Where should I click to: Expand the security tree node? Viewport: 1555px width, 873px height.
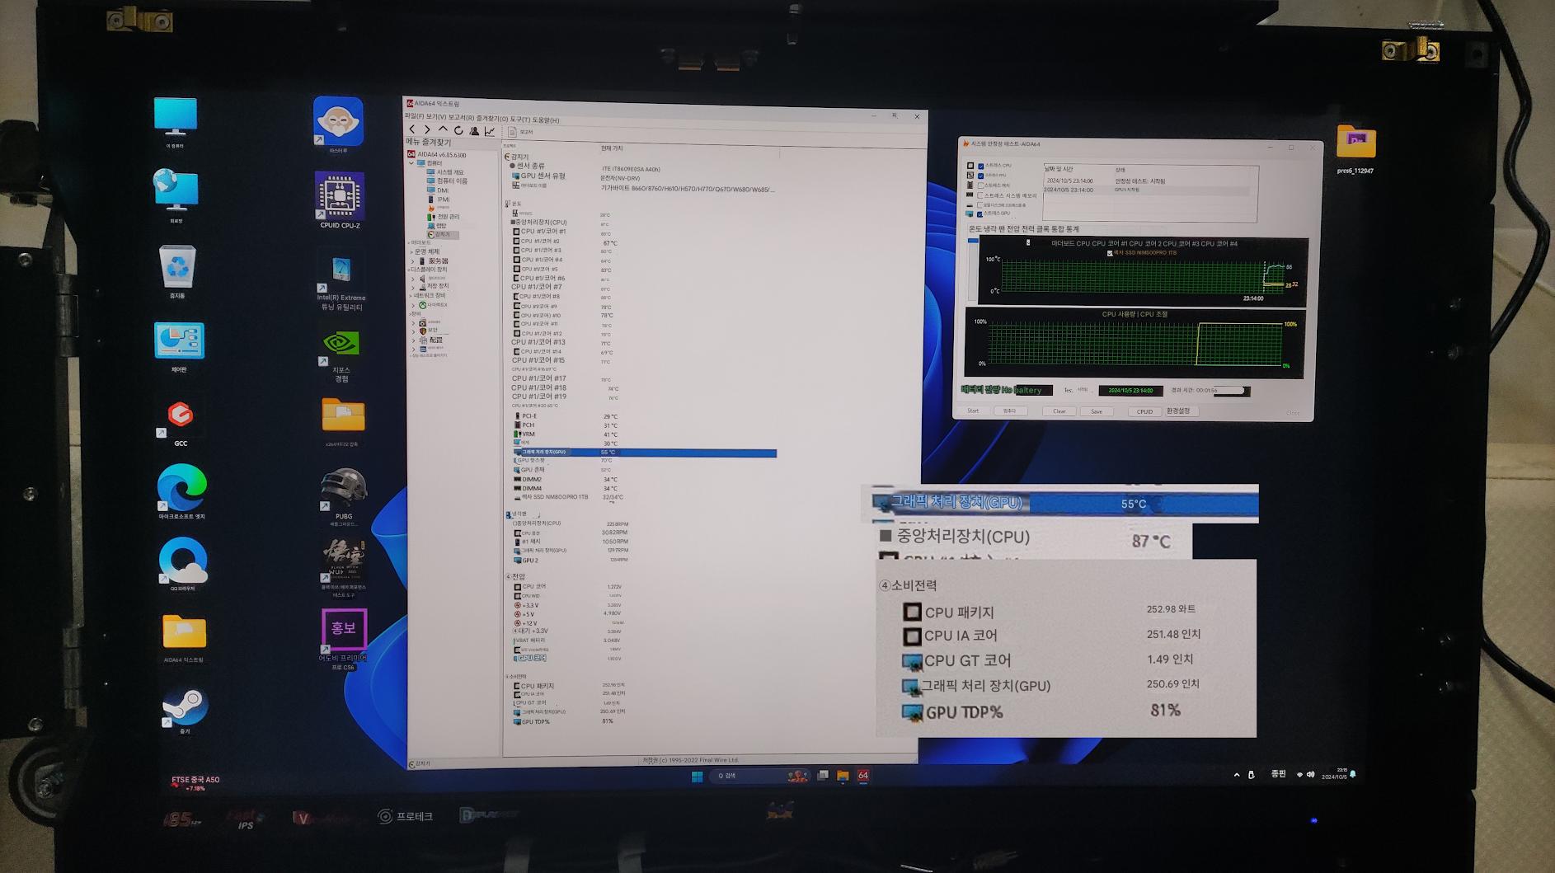(413, 331)
